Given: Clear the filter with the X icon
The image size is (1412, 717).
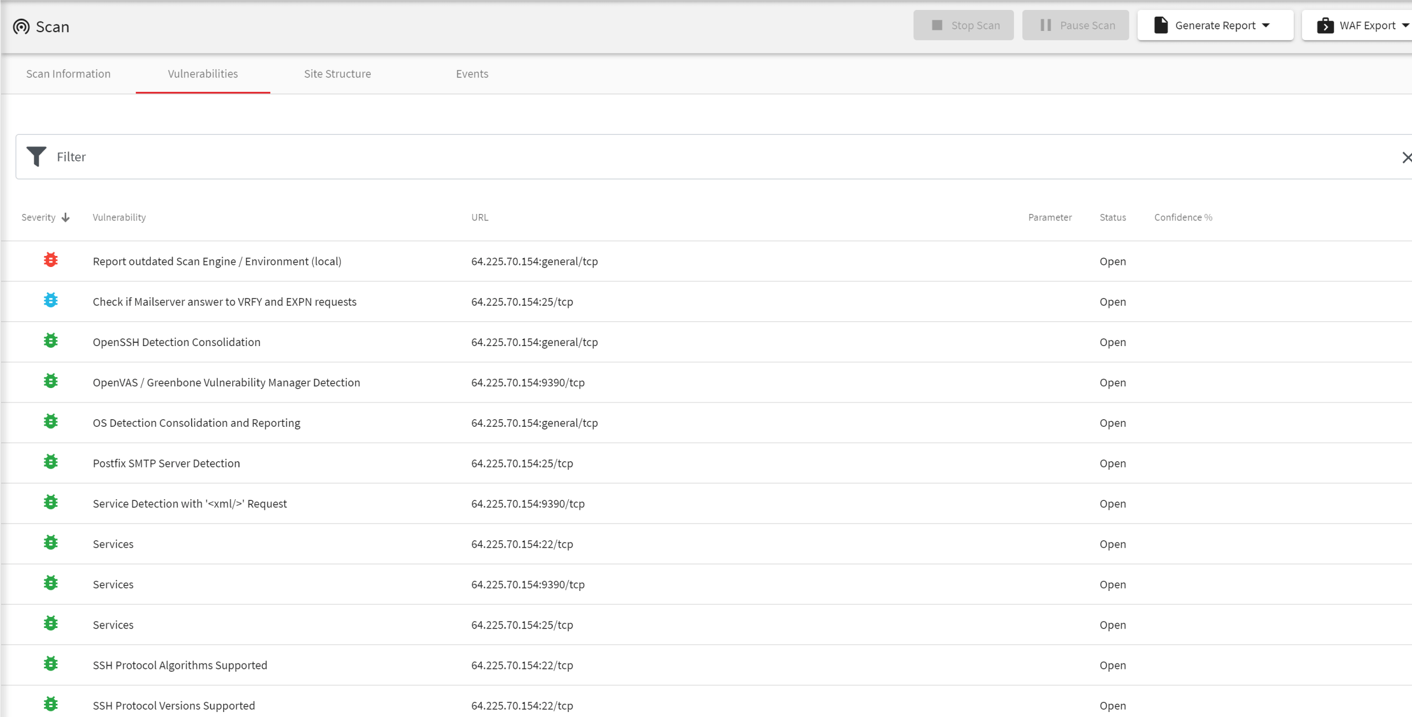Looking at the screenshot, I should [1406, 158].
